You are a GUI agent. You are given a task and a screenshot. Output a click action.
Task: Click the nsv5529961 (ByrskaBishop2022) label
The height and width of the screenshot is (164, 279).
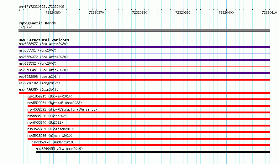coord(55,103)
